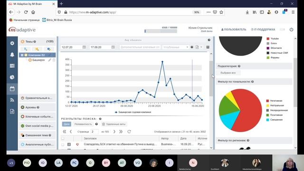The height and width of the screenshot is (171, 304).
Task: Click the cyan Смешанная pie slice
Action: [230, 119]
